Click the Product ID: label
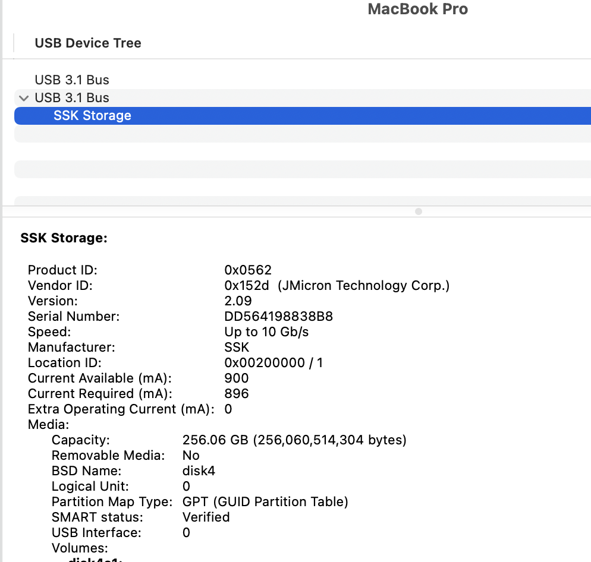 [62, 270]
